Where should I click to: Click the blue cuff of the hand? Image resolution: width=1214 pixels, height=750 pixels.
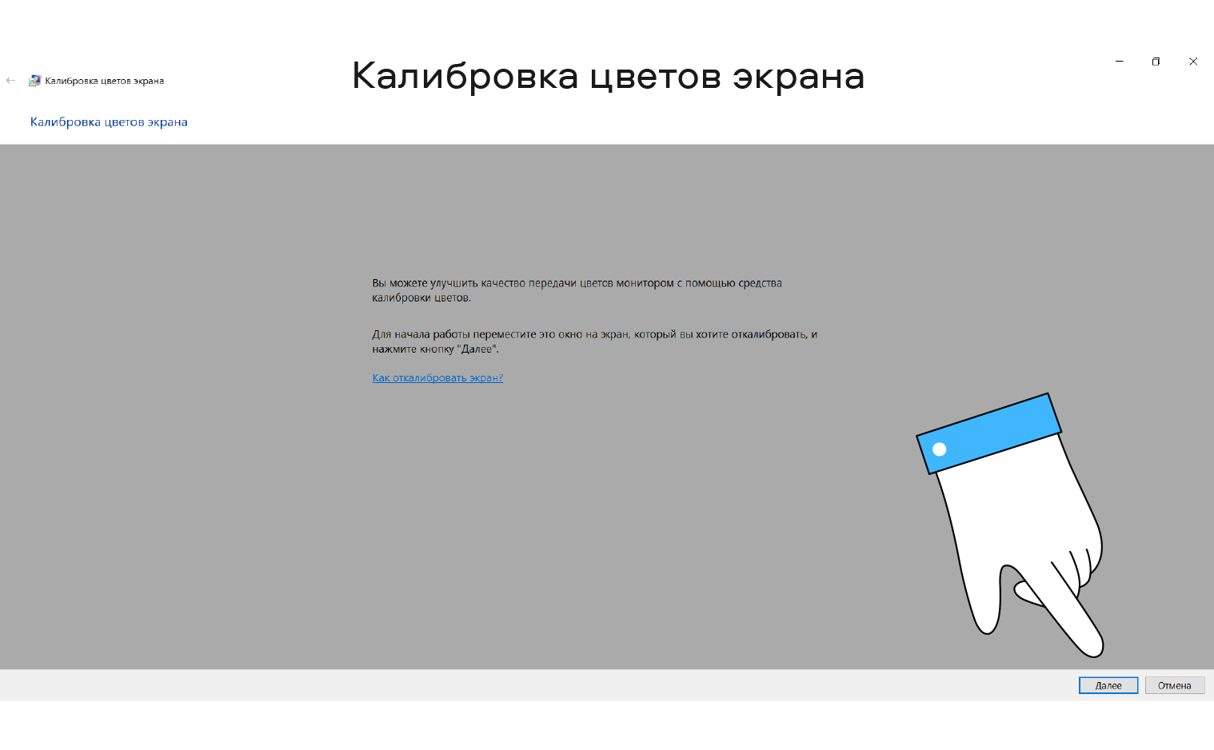pos(992,432)
